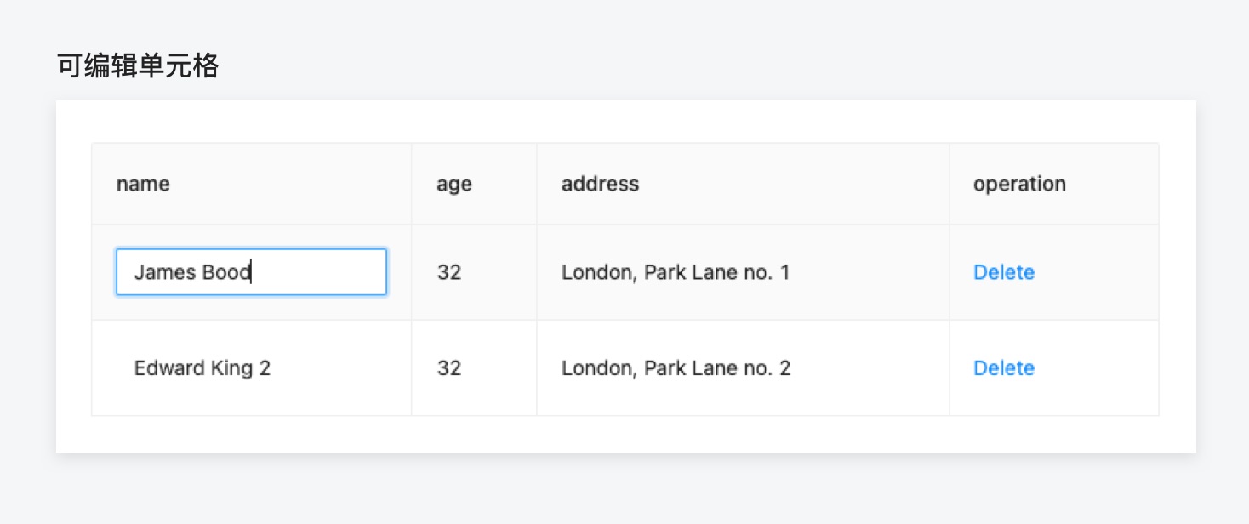The image size is (1249, 524).
Task: Delete the James Bood row
Action: click(x=1004, y=272)
